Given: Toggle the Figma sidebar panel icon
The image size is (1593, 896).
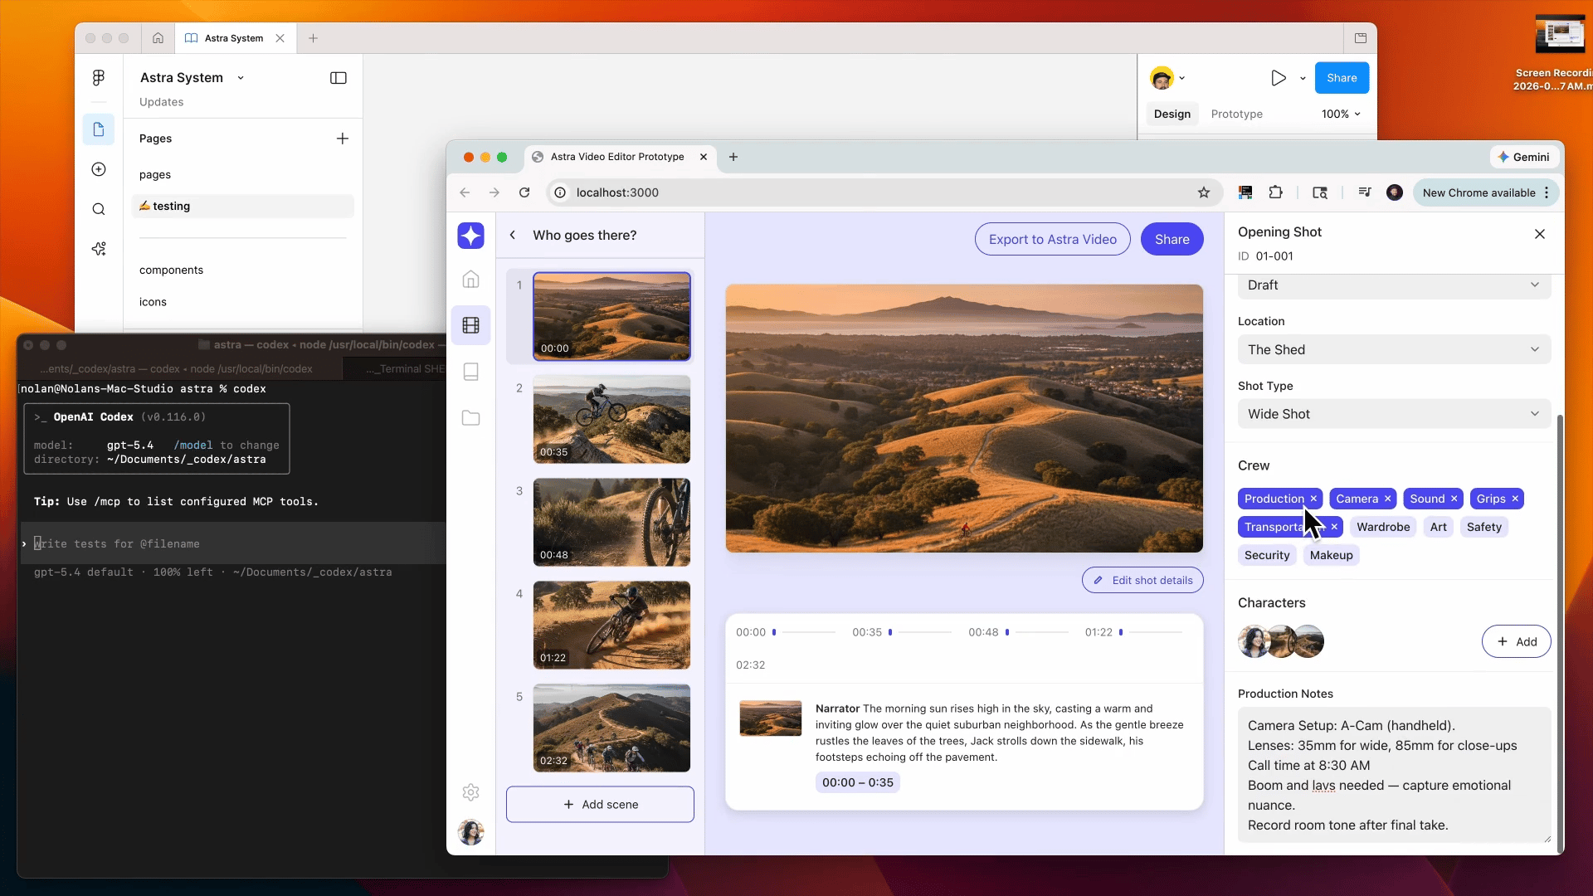Looking at the screenshot, I should (338, 78).
